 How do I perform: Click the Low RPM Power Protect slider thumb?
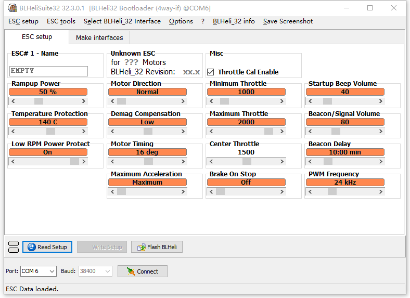pyautogui.click(x=74, y=162)
